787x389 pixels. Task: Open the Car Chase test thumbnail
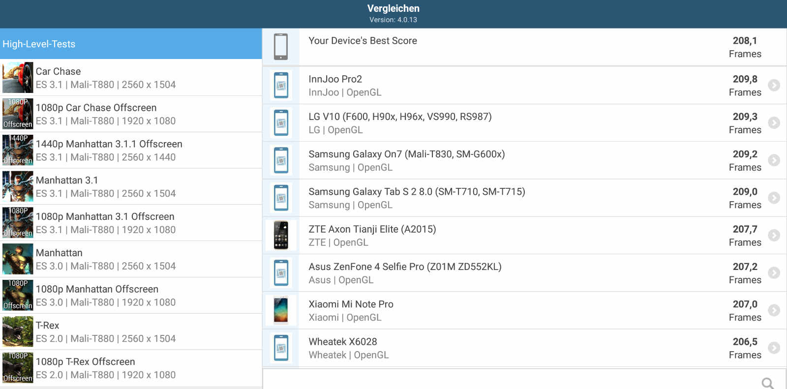18,78
